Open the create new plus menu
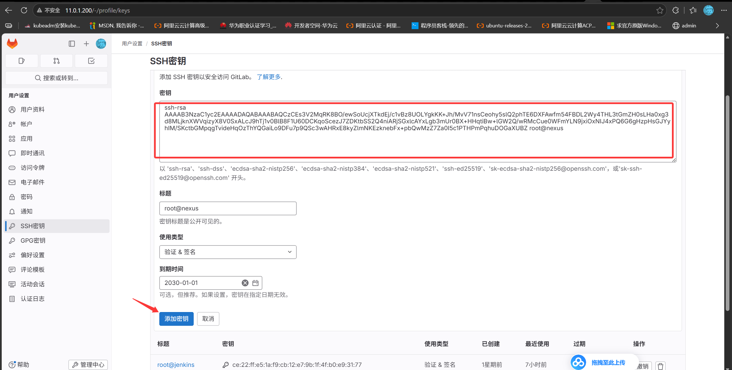Viewport: 732px width, 370px height. tap(86, 44)
